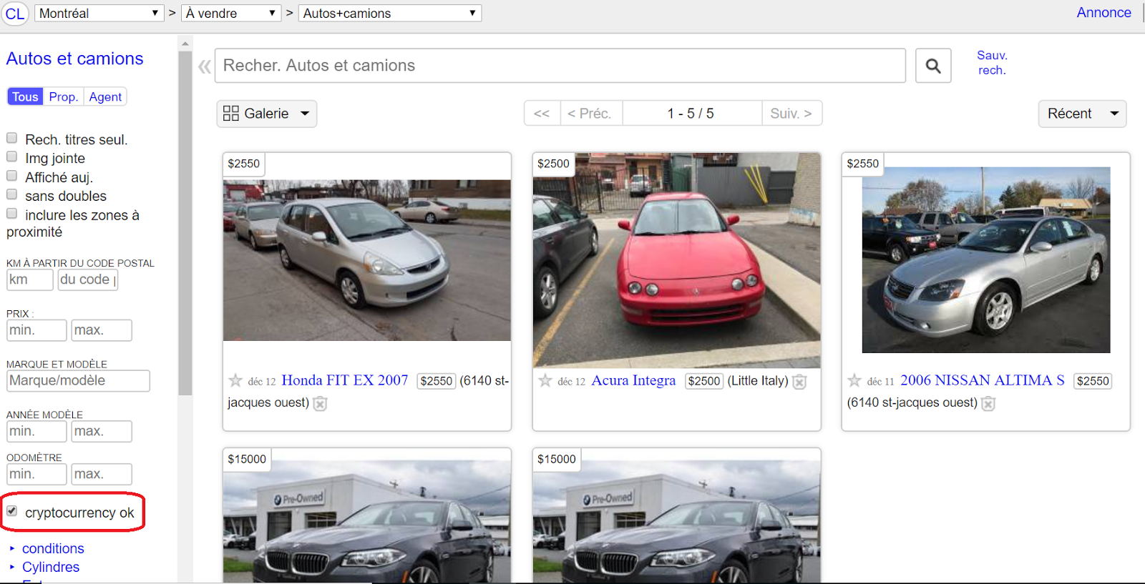The height and width of the screenshot is (584, 1145).
Task: Open the silver Honda Fit photo
Action: (x=367, y=260)
